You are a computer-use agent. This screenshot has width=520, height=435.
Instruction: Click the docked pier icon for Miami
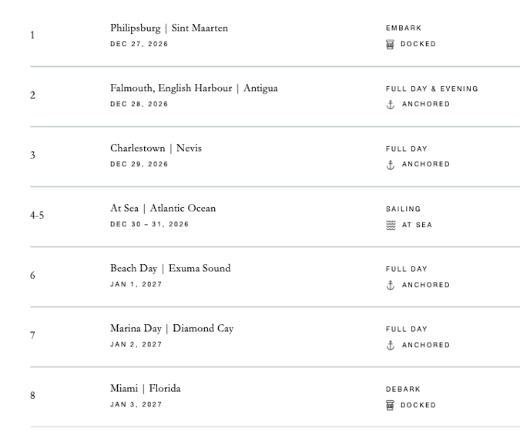click(390, 405)
